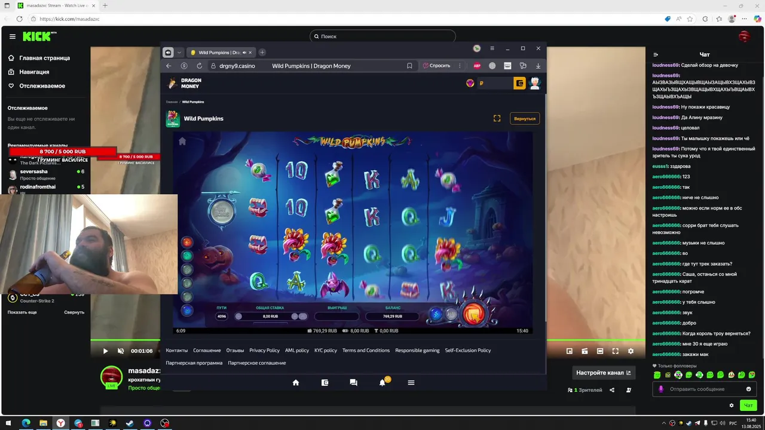The width and height of the screenshot is (765, 430).
Task: Open casino bottom chat icon
Action: (353, 383)
